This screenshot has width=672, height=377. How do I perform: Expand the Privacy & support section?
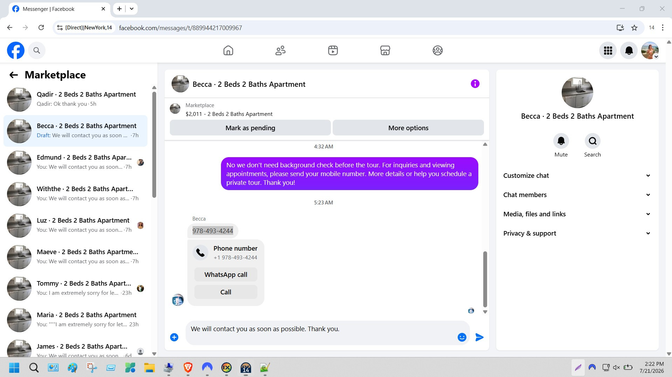coord(577,233)
